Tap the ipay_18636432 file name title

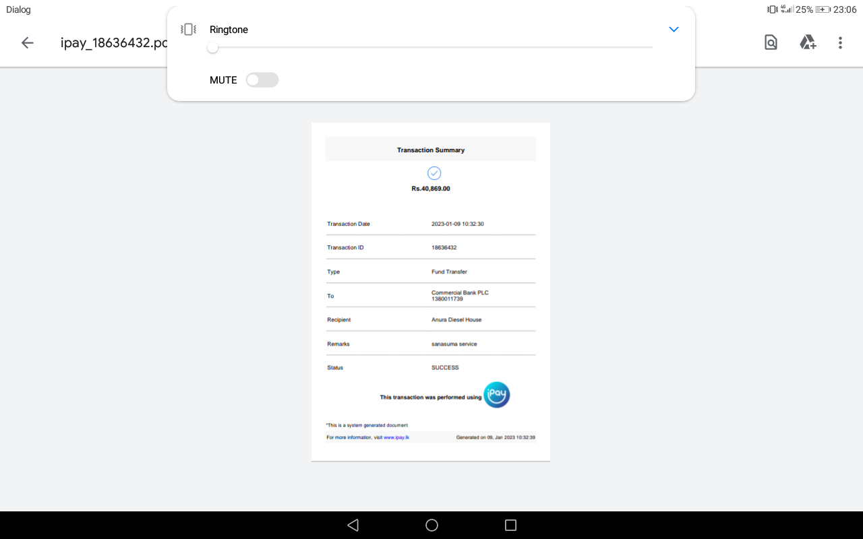[113, 43]
